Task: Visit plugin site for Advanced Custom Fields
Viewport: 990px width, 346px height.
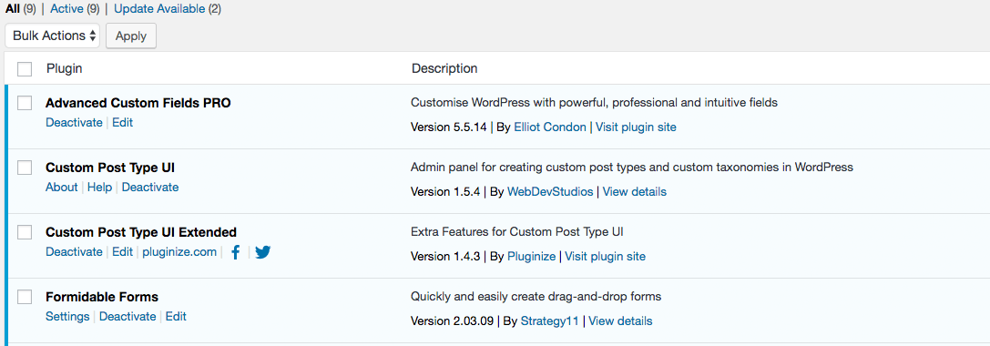Action: [636, 127]
